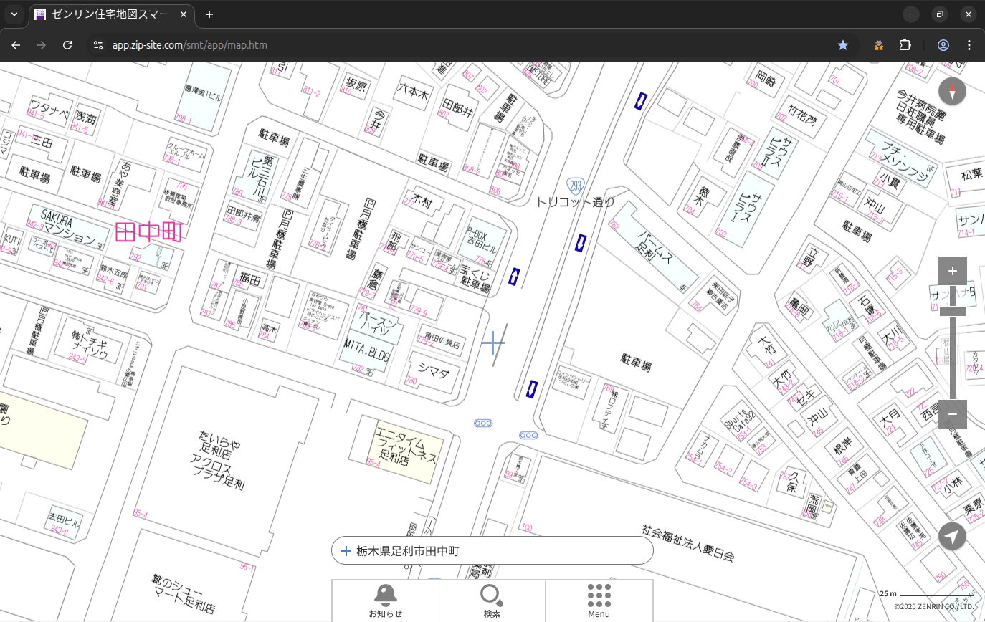This screenshot has height=622, width=985.
Task: Zoom out with the minus button
Action: click(x=952, y=414)
